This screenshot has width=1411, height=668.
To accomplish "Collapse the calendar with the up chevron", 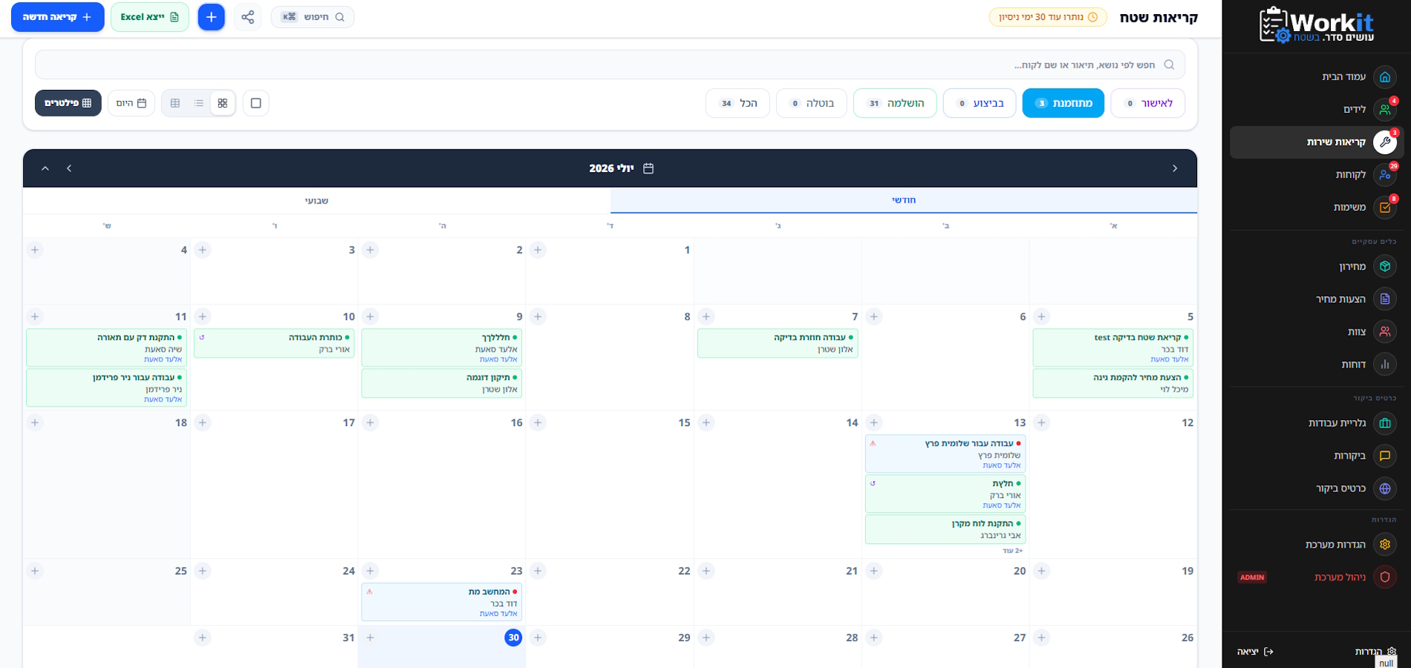I will click(45, 168).
